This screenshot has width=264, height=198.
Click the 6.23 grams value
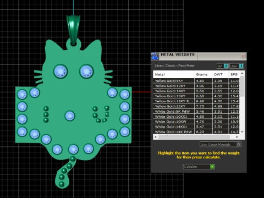(x=200, y=131)
